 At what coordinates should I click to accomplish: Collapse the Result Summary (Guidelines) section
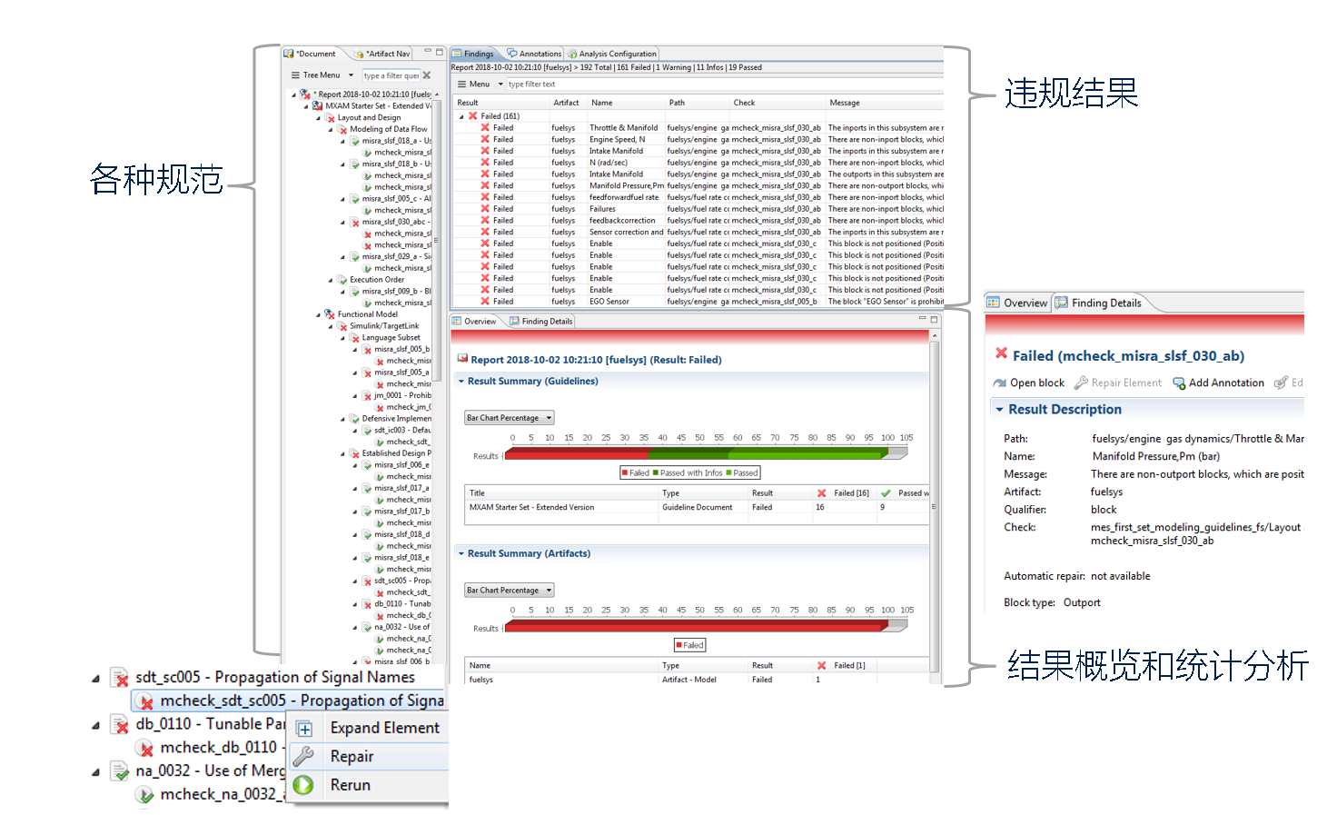coord(461,382)
